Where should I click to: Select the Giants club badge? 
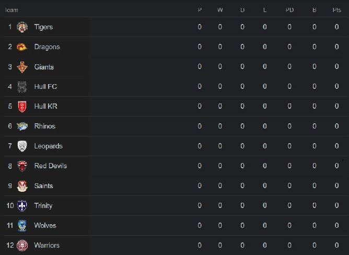[22, 67]
